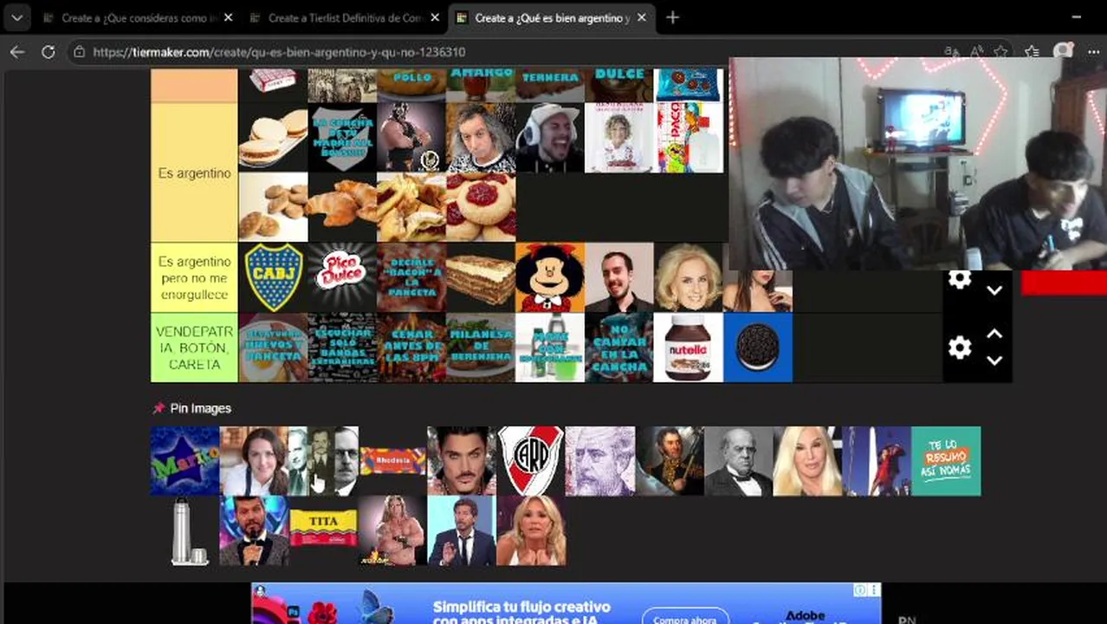Viewport: 1107px width, 624px height.
Task: Select 'Desayunar huevos y panceta' tile
Action: [273, 348]
